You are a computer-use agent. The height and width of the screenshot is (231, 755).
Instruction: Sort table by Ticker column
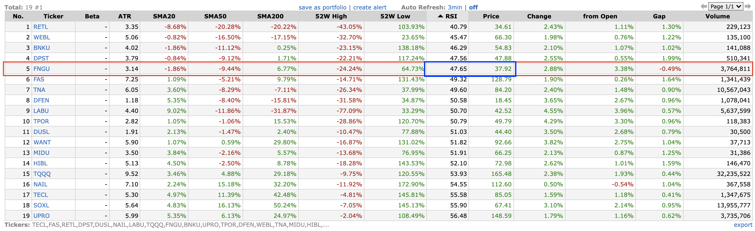pyautogui.click(x=53, y=17)
